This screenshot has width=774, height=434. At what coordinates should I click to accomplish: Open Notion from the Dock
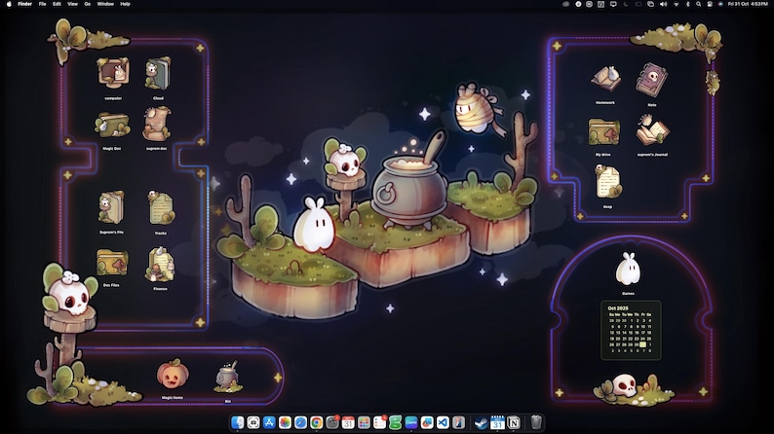(x=514, y=422)
